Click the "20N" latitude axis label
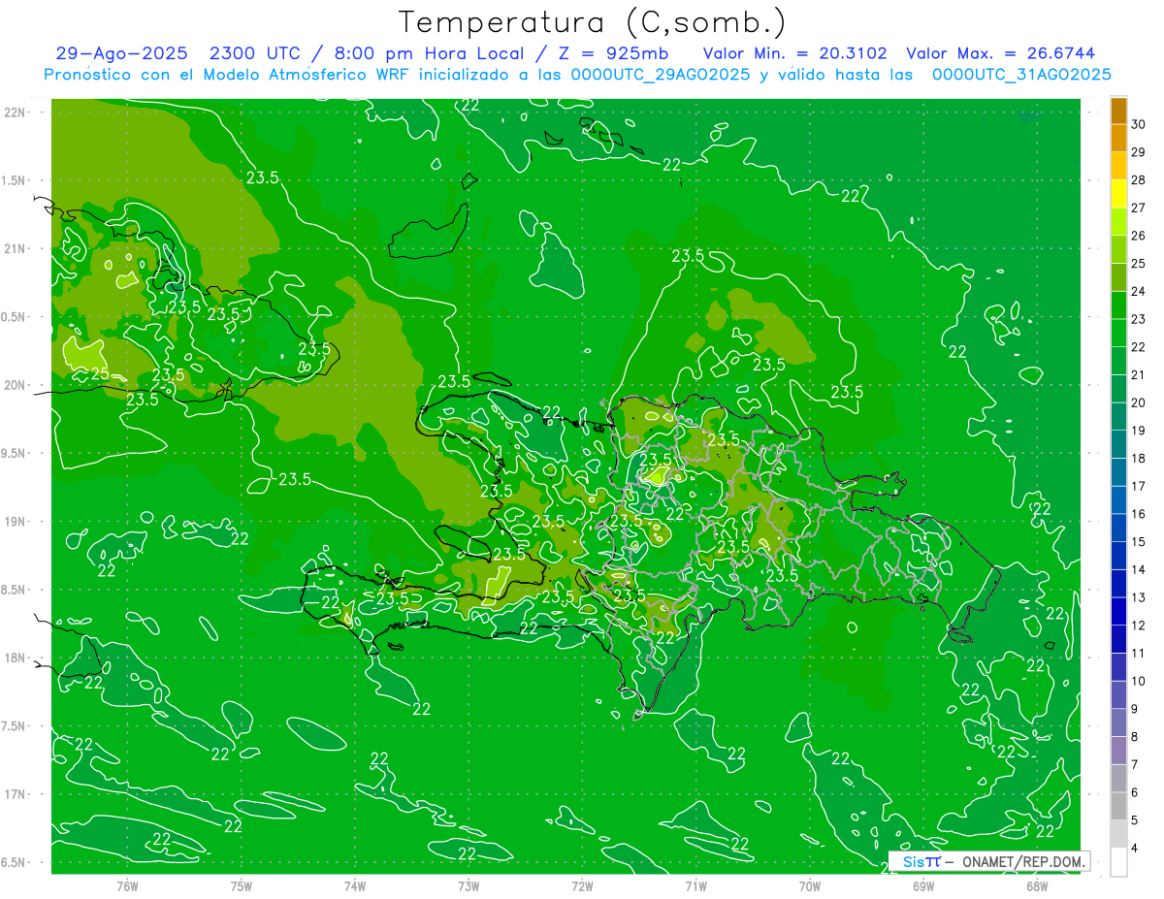 pos(15,385)
